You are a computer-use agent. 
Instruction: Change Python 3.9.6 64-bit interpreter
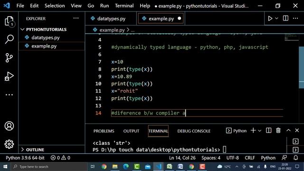[x=25, y=158]
